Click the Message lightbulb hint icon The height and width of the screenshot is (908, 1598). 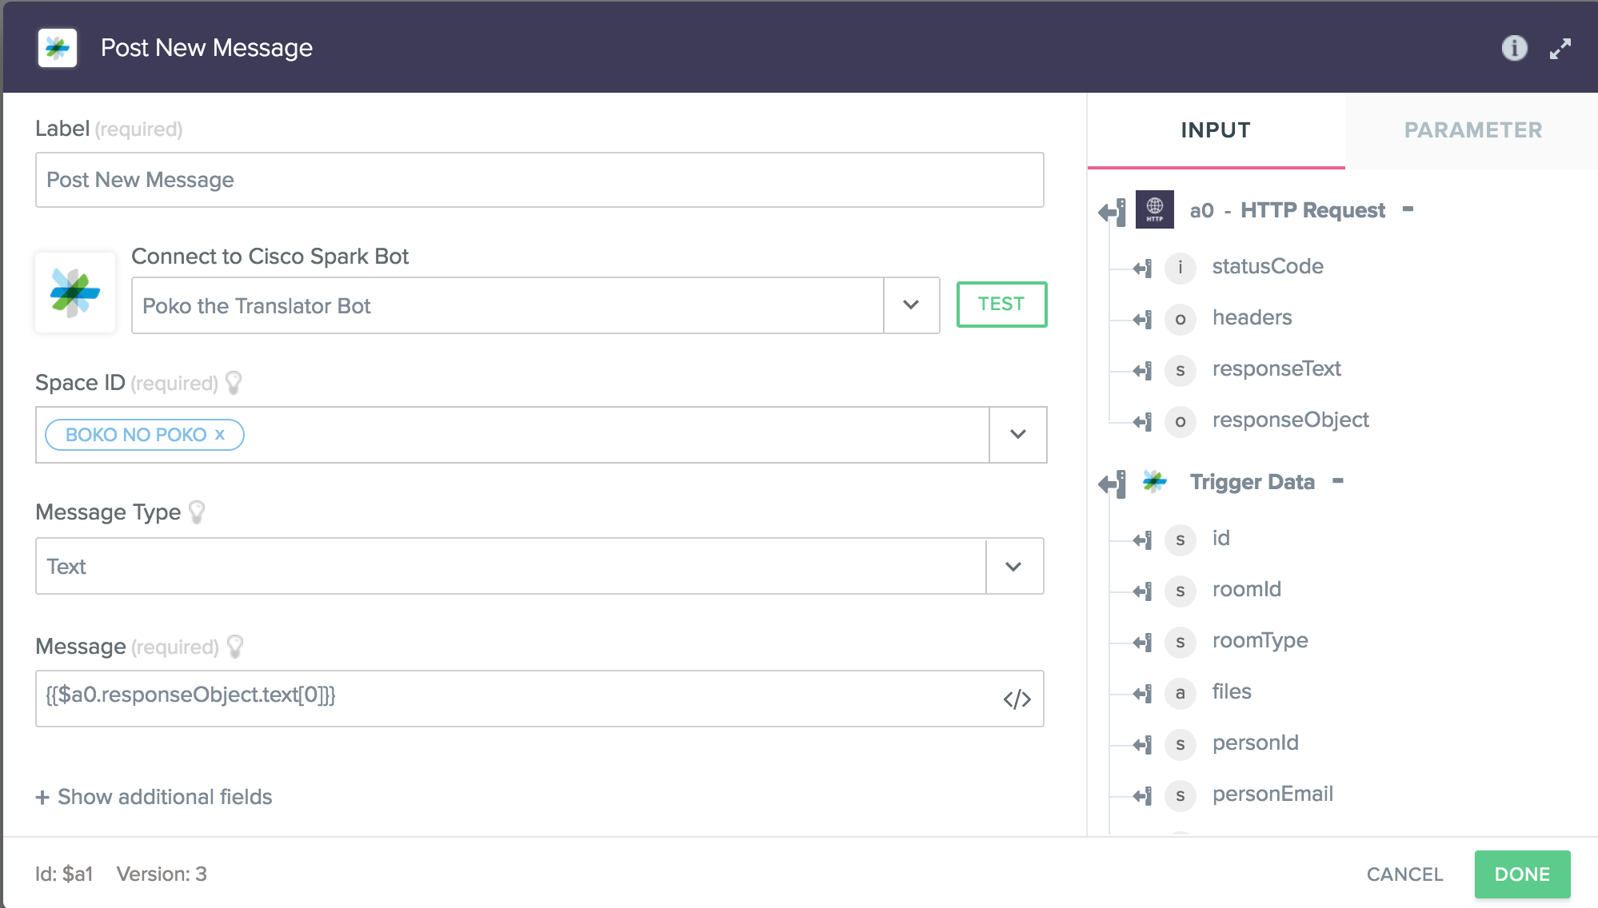pyautogui.click(x=235, y=646)
